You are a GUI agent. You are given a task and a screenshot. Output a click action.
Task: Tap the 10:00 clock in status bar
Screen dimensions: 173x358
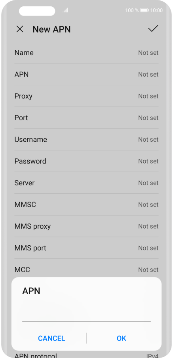157,10
